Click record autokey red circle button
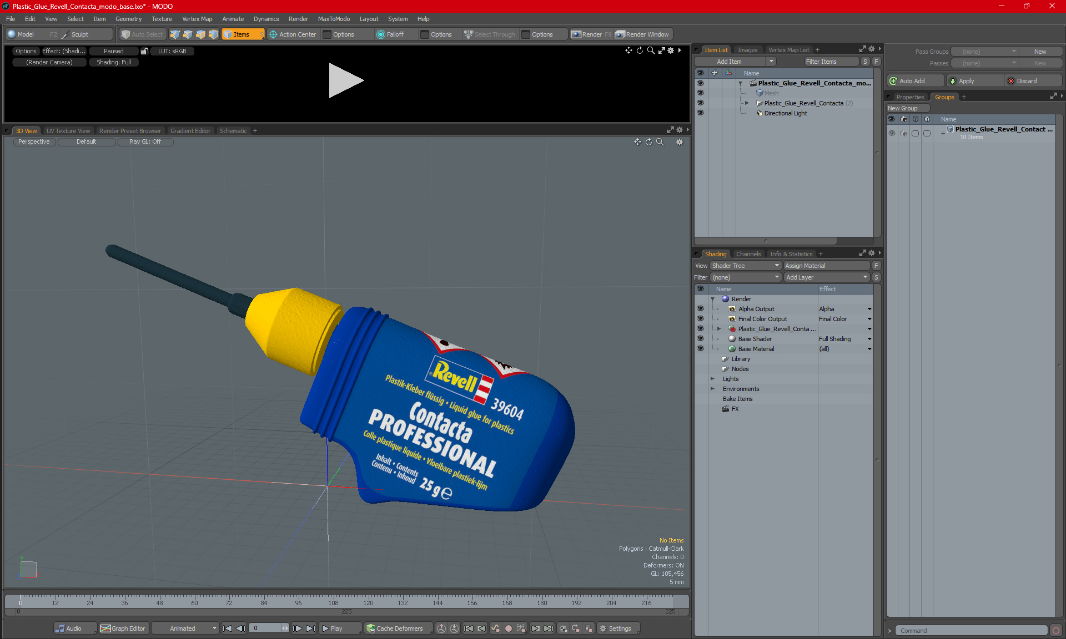 pyautogui.click(x=509, y=628)
